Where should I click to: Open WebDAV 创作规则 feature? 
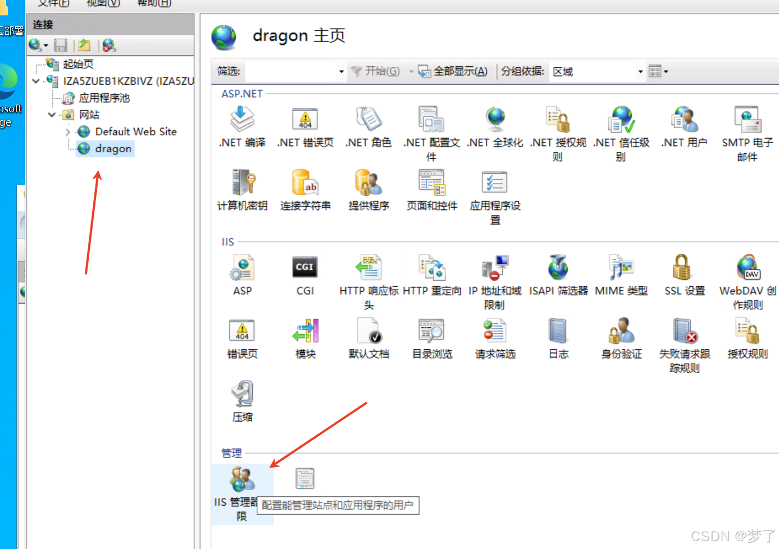[x=748, y=282]
